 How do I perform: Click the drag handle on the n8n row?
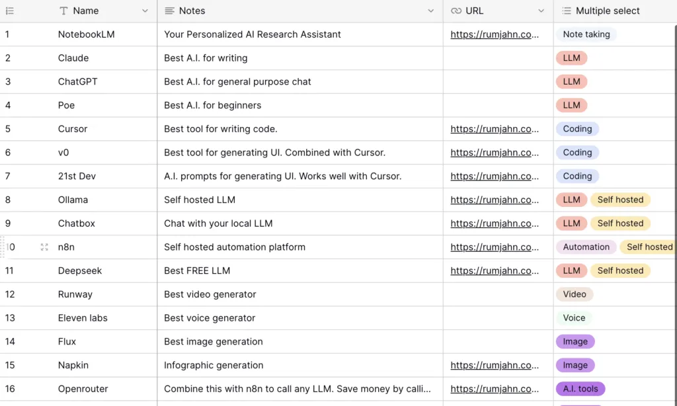3,247
